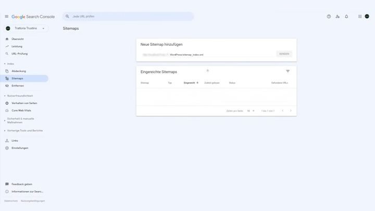Open the Abdeckung report
375x211 pixels.
[x=19, y=71]
